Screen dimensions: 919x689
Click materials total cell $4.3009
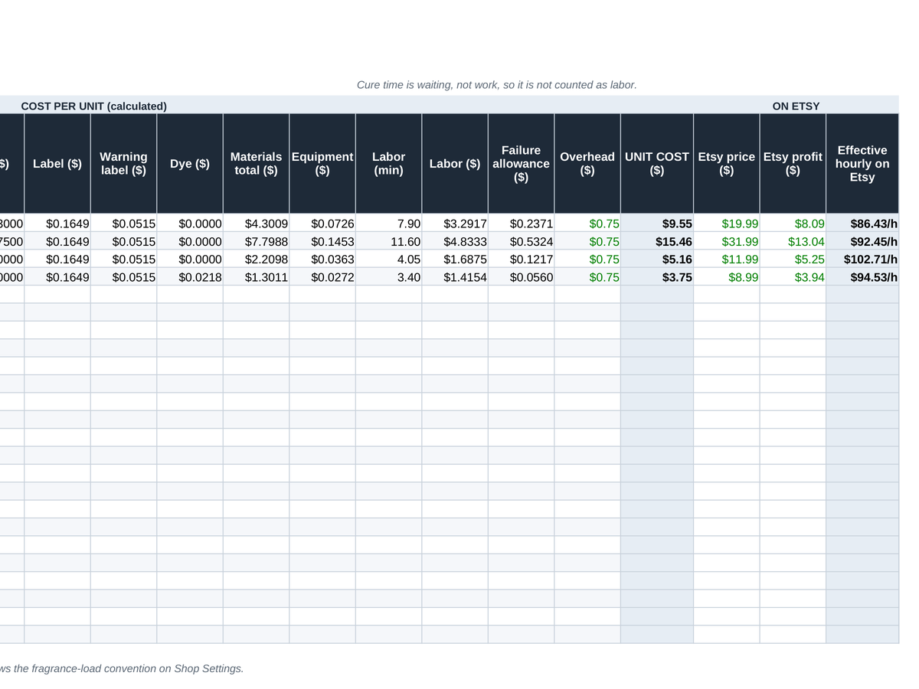pyautogui.click(x=256, y=224)
